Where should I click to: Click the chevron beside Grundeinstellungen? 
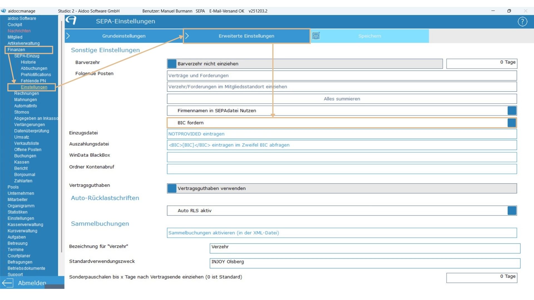click(68, 36)
